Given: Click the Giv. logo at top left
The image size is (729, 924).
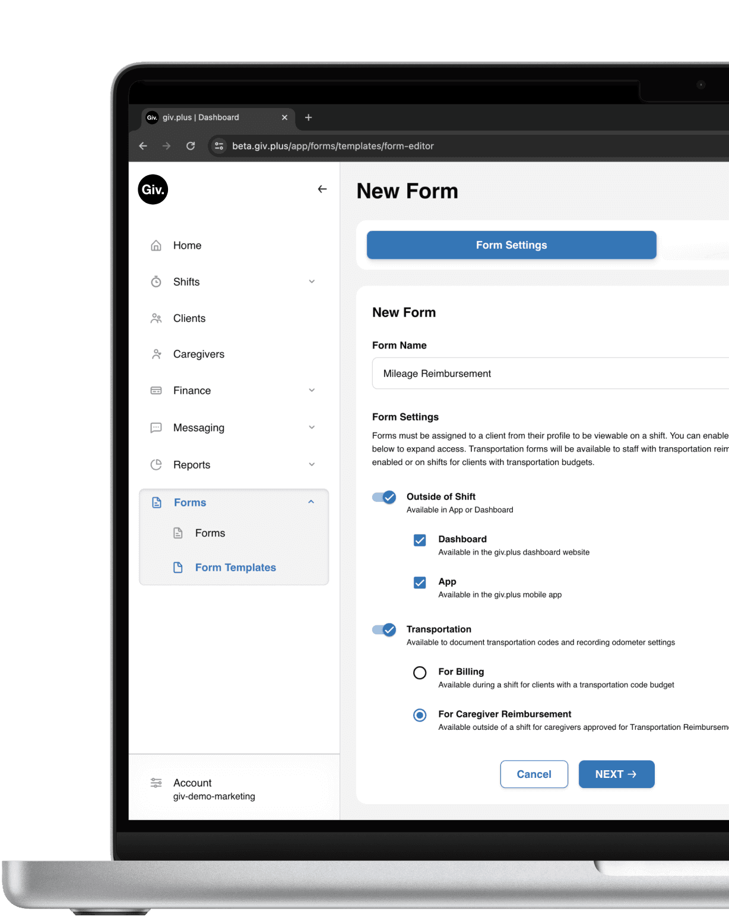Looking at the screenshot, I should (x=153, y=189).
